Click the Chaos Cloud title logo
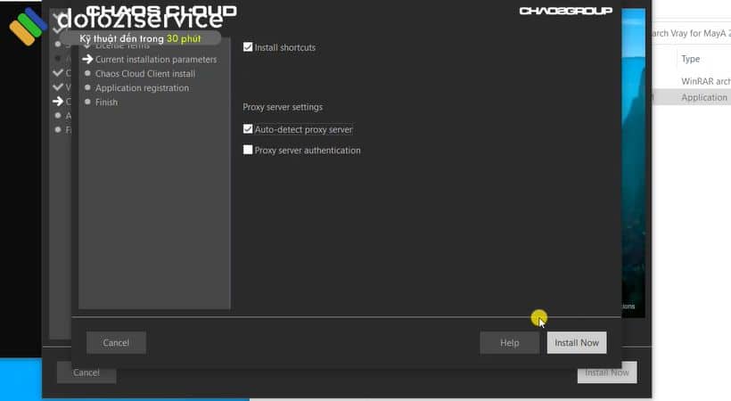This screenshot has width=731, height=401. click(161, 11)
